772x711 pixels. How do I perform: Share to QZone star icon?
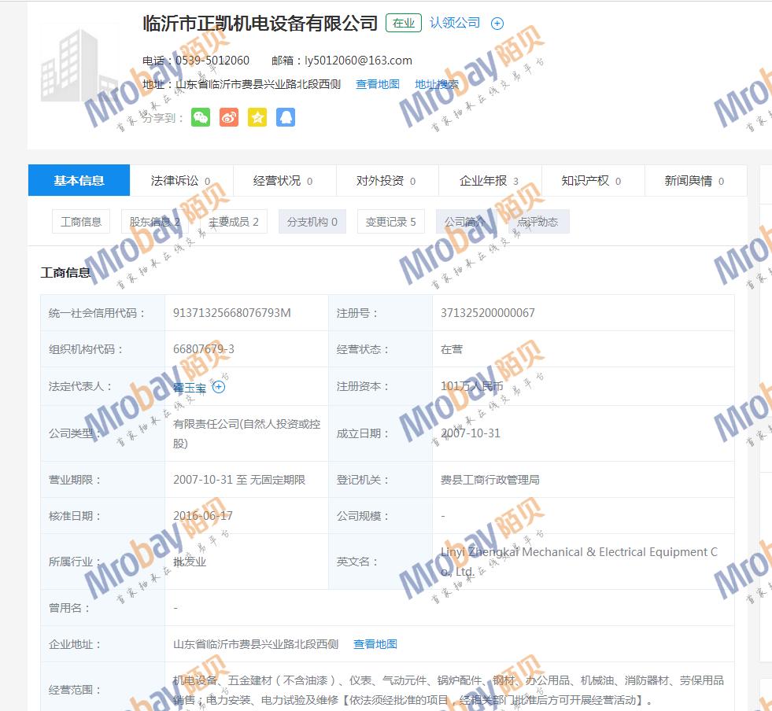click(257, 117)
